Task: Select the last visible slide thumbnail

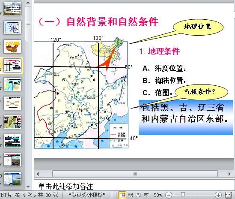Action: coord(12,179)
